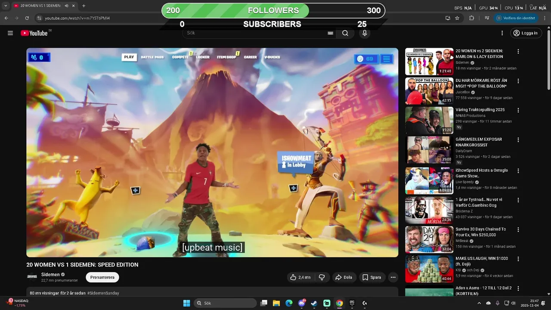This screenshot has height=310, width=551.
Task: Go back with the browser back arrow
Action: point(6,18)
